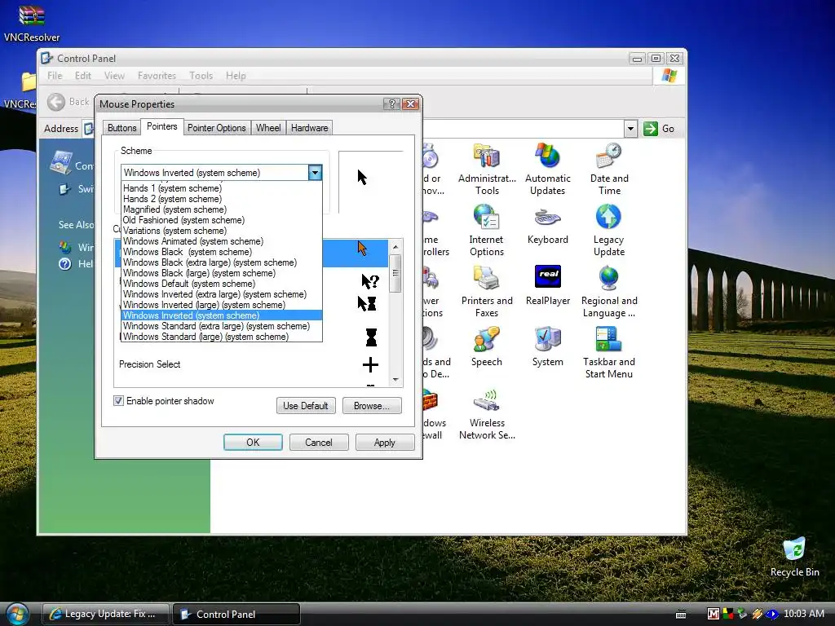The width and height of the screenshot is (835, 626).
Task: Click pointer list scroll up arrow
Action: pos(395,247)
